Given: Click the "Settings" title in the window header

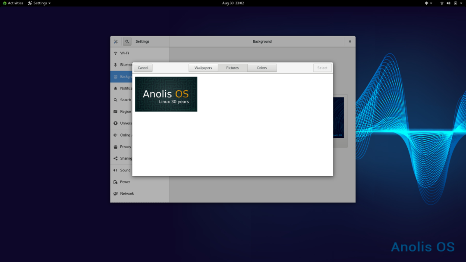Looking at the screenshot, I should [142, 41].
